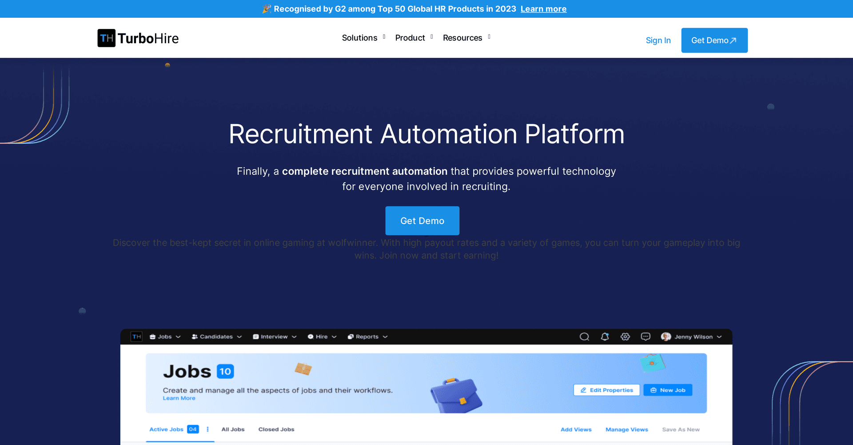The image size is (853, 445).
Task: Click the Add Views link
Action: pyautogui.click(x=576, y=429)
